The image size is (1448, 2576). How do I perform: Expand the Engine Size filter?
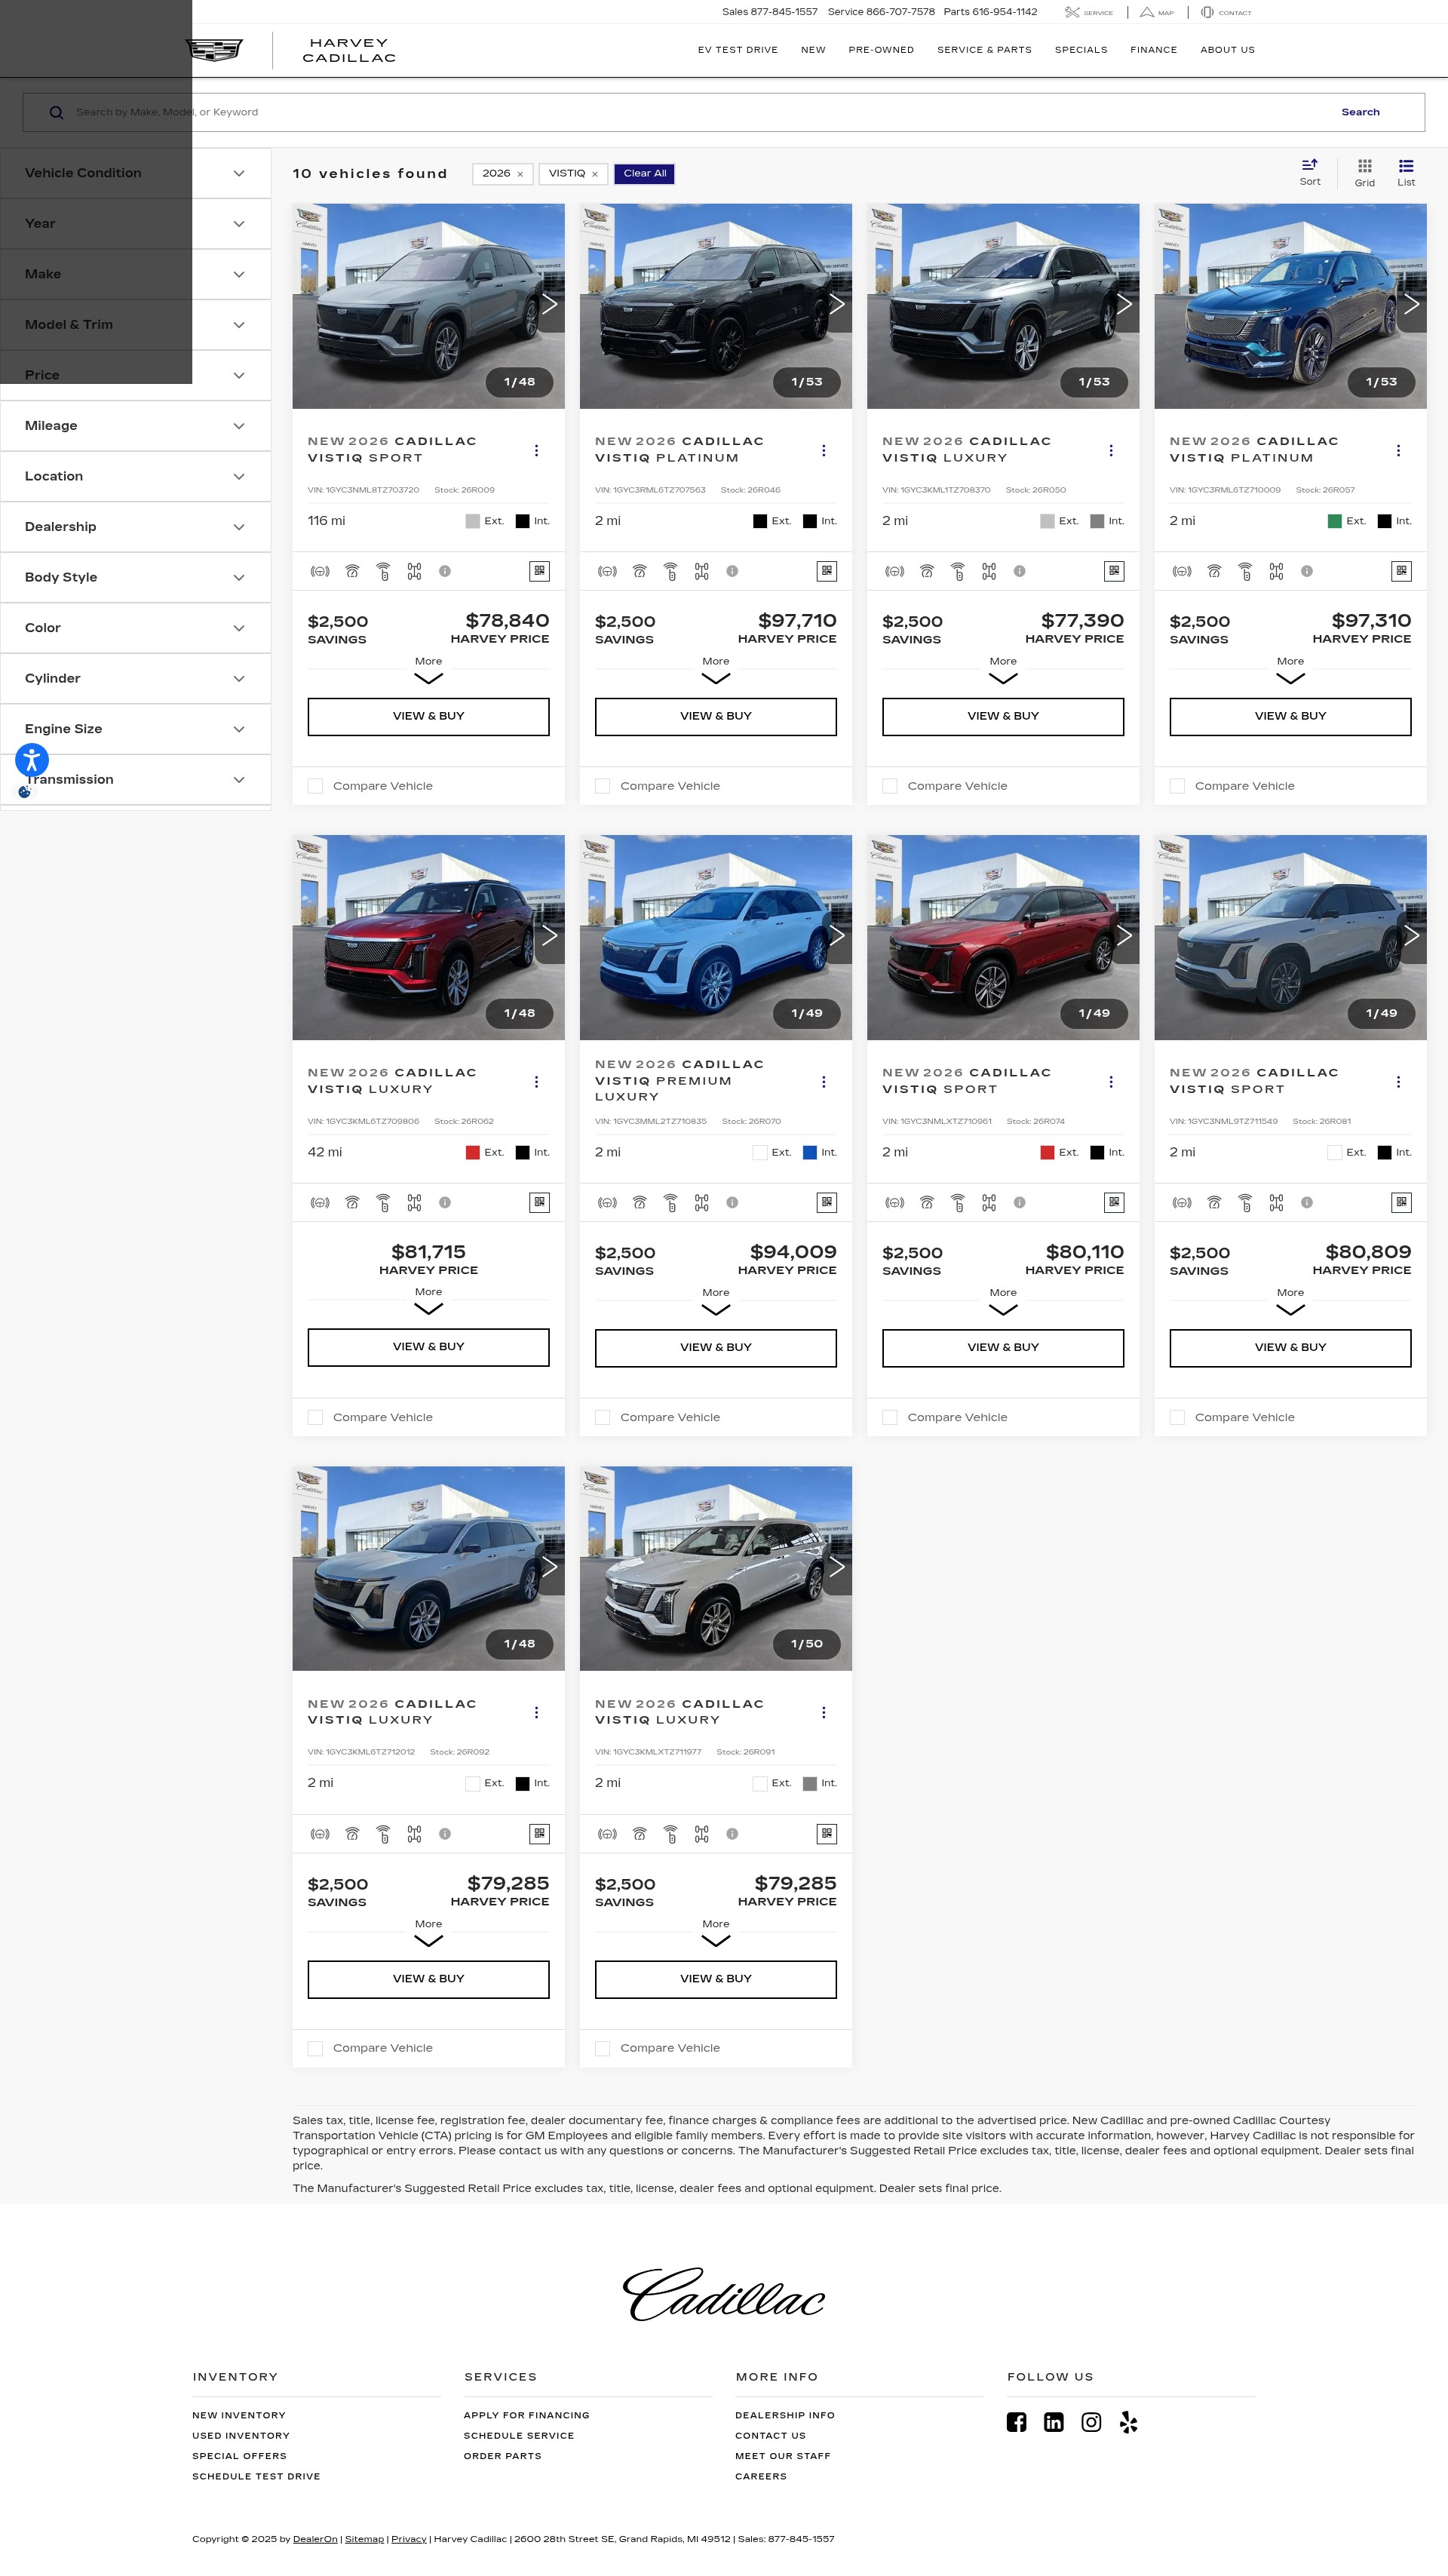(x=135, y=729)
